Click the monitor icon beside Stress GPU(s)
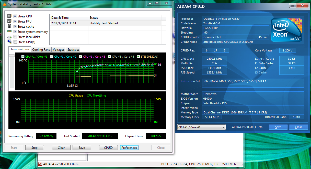Screen dimensions: 311x169 [x=9, y=42]
